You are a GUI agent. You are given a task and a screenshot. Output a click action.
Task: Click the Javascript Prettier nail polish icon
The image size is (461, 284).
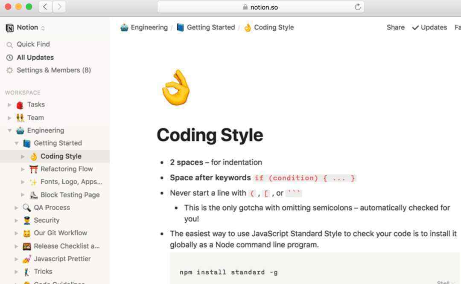[27, 259]
